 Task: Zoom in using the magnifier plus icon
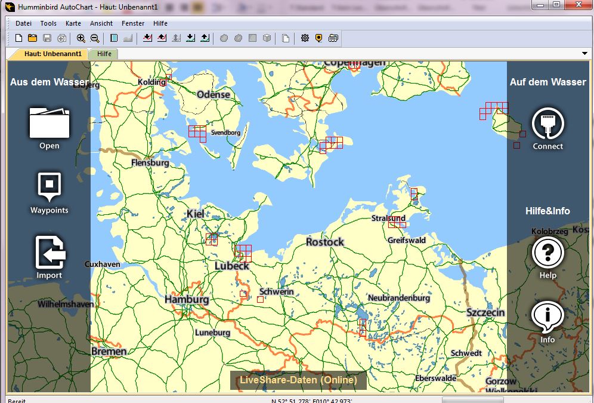tap(81, 38)
